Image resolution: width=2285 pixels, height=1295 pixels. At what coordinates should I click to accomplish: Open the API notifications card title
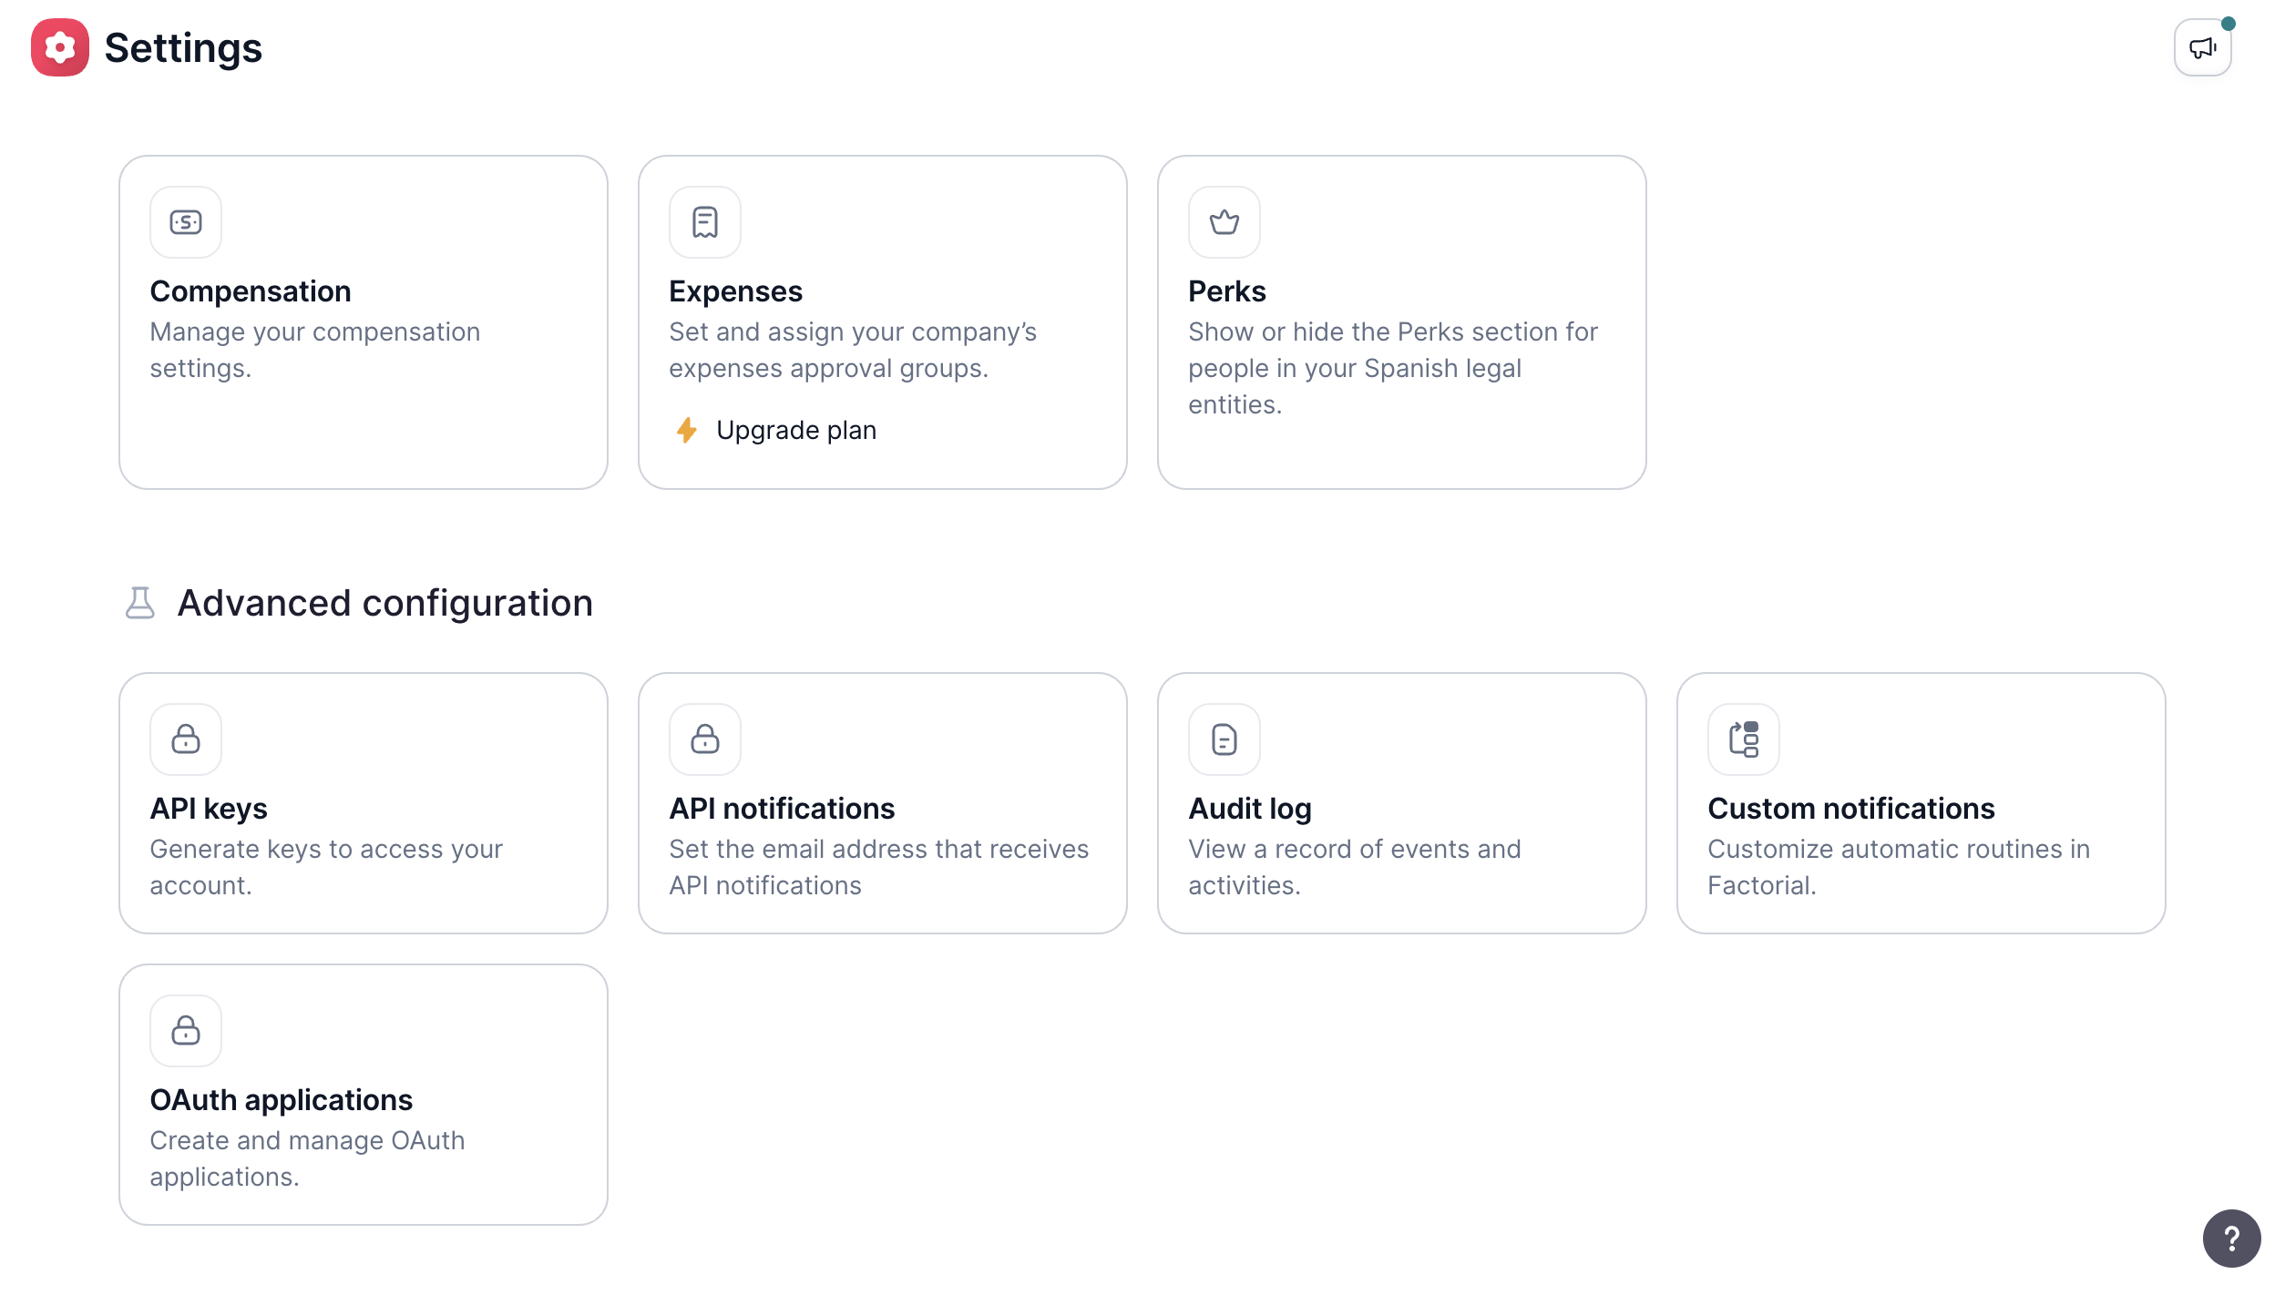point(782,809)
